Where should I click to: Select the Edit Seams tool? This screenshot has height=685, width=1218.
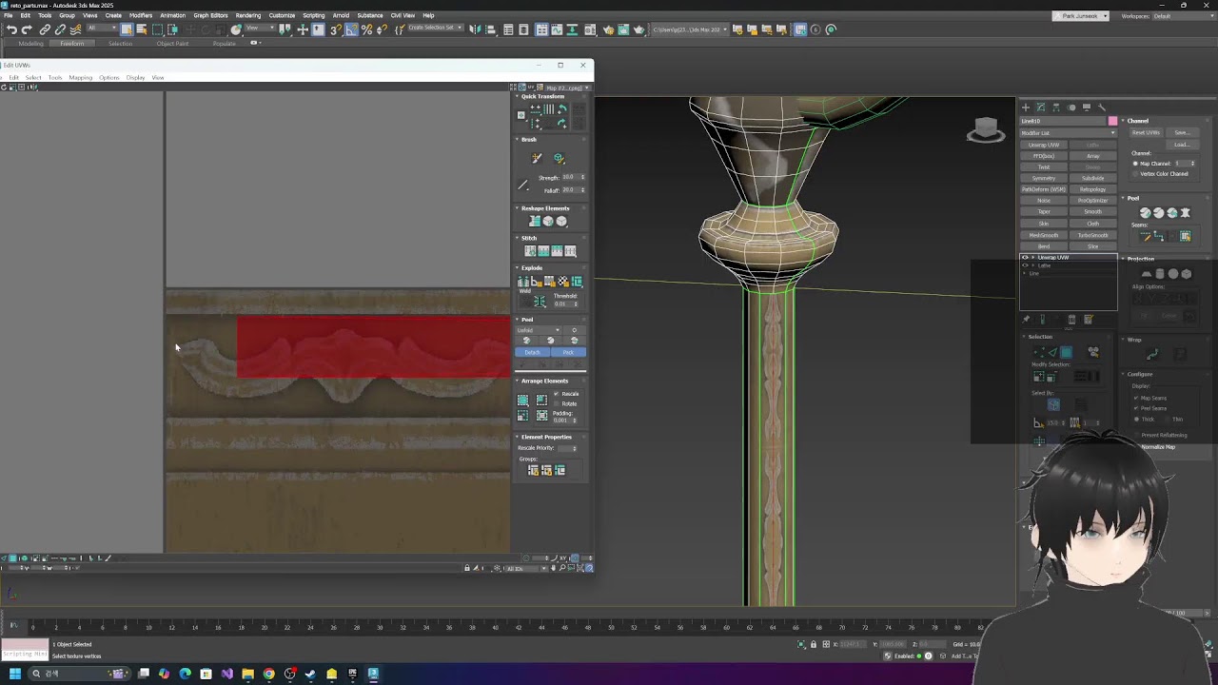pyautogui.click(x=1146, y=236)
